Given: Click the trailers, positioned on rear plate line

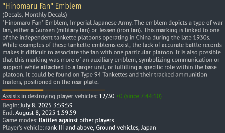Looking at the screenshot, I should [50, 82].
